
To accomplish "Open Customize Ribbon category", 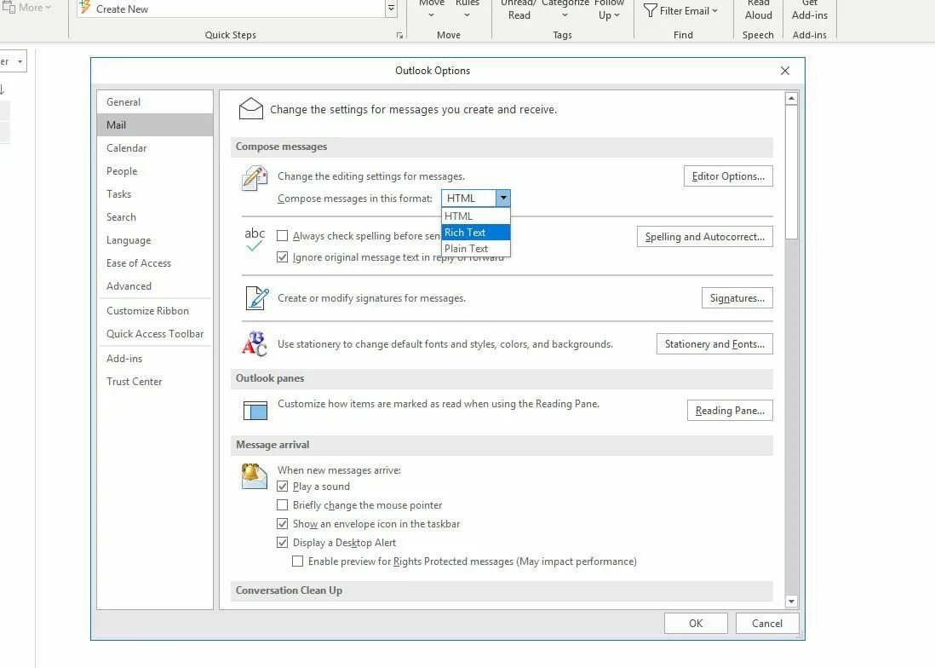I will tap(155, 311).
